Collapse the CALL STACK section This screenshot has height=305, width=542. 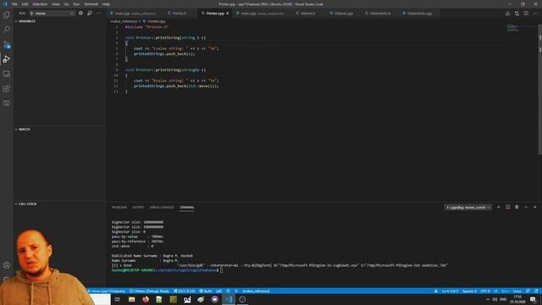25,204
